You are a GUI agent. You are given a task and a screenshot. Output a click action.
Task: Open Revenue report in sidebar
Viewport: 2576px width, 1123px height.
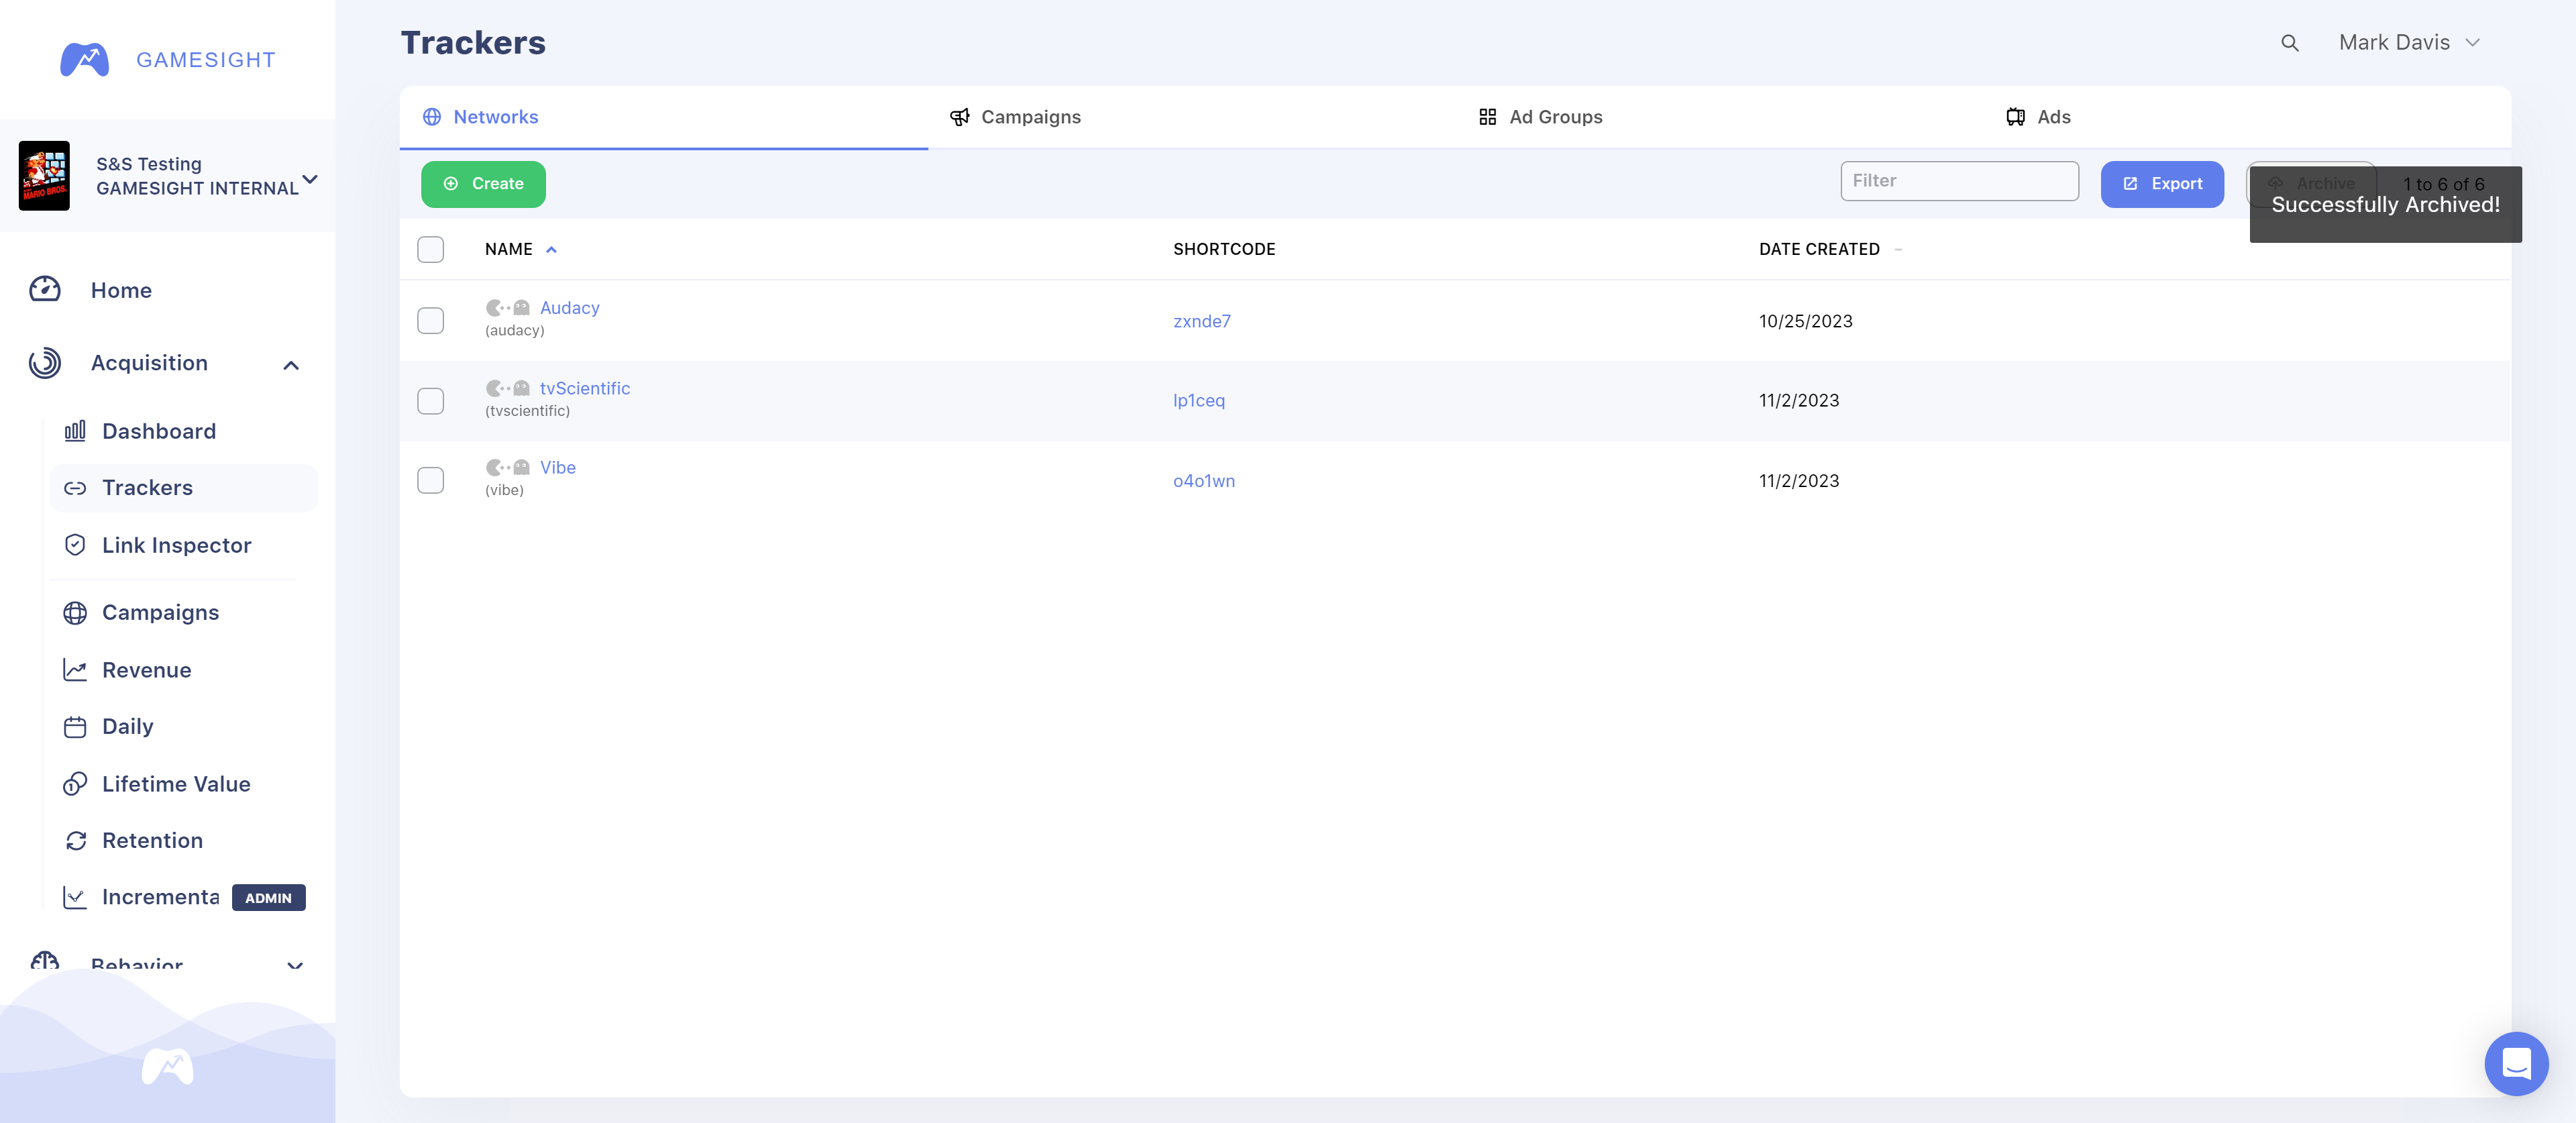pyautogui.click(x=146, y=670)
